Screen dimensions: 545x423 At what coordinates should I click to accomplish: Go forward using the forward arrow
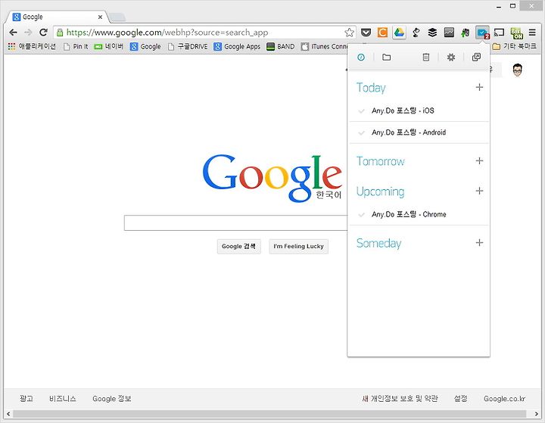28,33
